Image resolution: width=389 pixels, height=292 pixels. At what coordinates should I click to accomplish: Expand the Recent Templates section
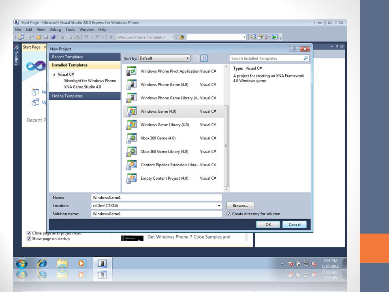tap(85, 57)
